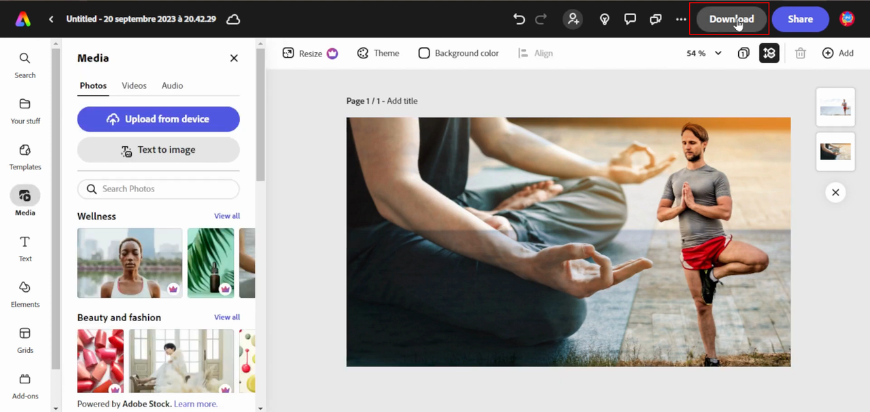Screen dimensions: 870x412
Task: Click the Share button
Action: [x=800, y=19]
